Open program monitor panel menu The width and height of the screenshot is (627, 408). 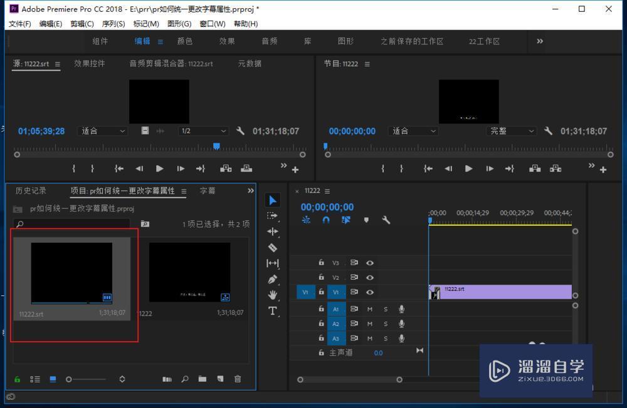point(367,64)
